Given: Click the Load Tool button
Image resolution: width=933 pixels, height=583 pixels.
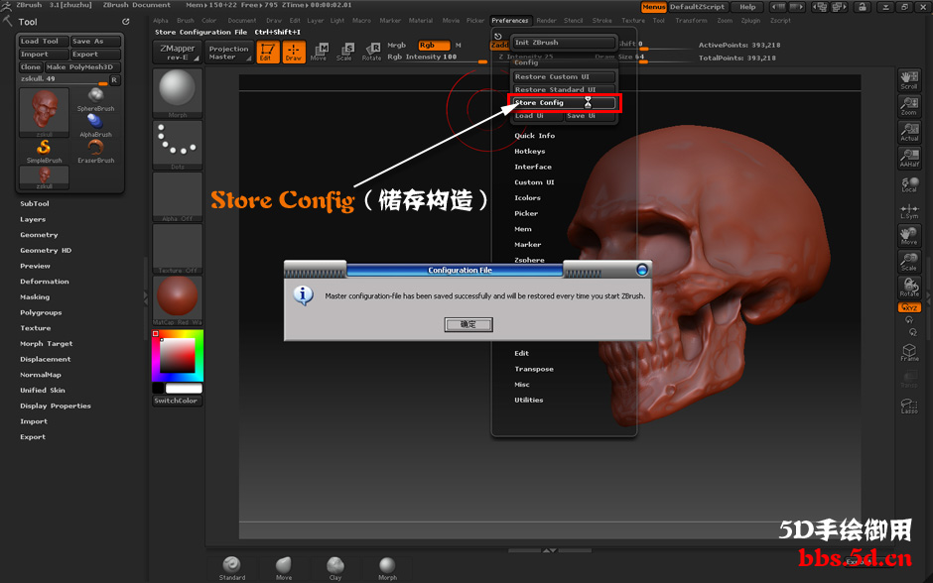Looking at the screenshot, I should pyautogui.click(x=44, y=41).
